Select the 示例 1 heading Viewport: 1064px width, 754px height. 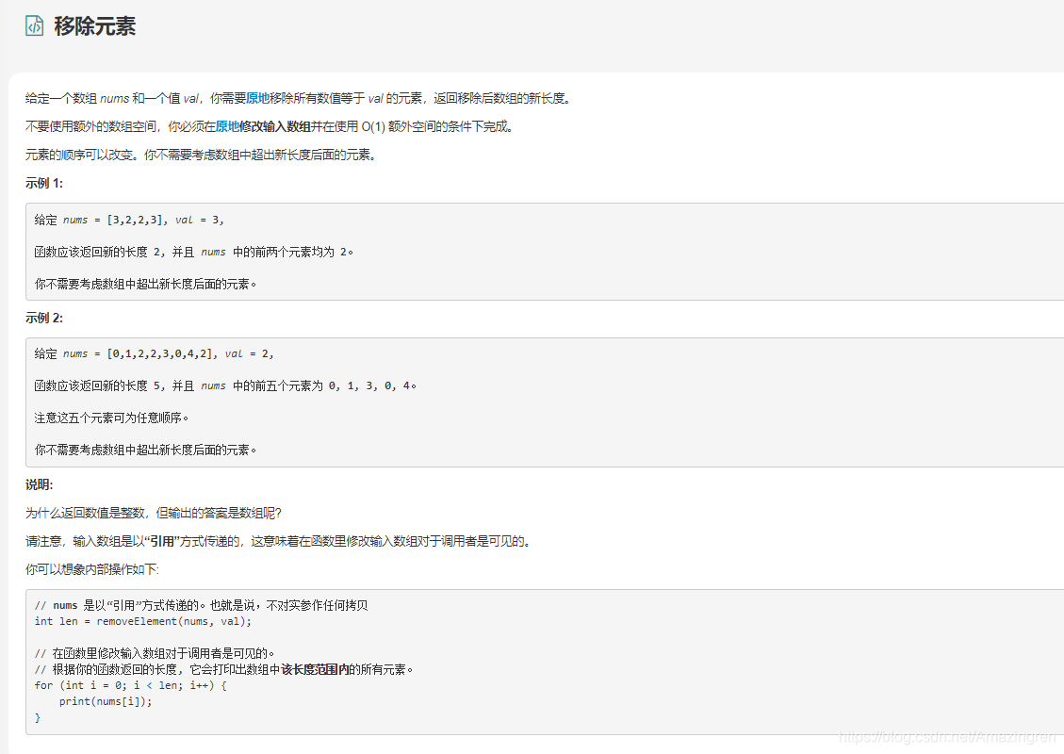pyautogui.click(x=41, y=185)
